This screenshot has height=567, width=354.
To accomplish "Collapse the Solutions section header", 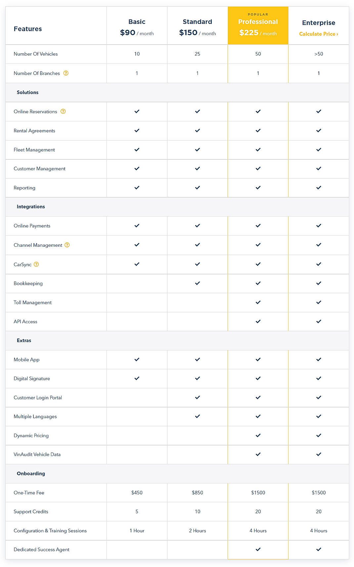I will (28, 92).
